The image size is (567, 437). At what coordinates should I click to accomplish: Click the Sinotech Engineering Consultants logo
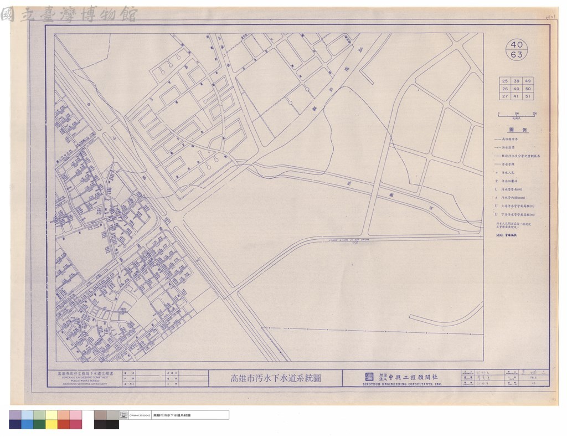coord(369,377)
